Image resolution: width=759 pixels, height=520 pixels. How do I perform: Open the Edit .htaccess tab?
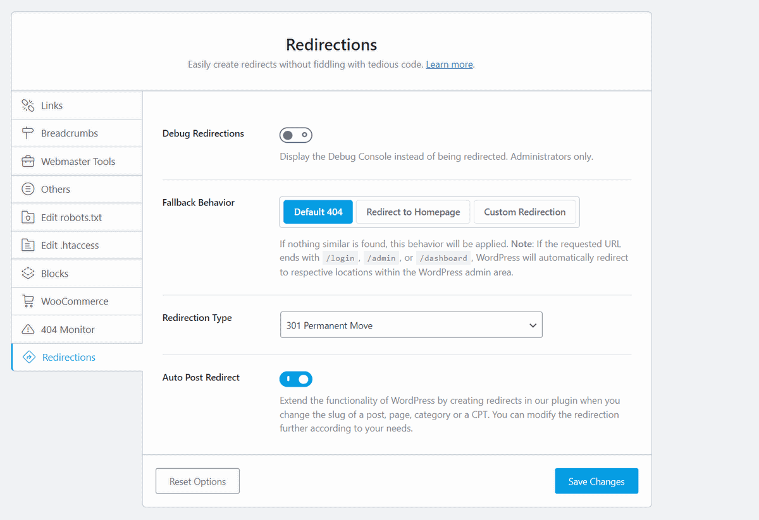(x=77, y=245)
